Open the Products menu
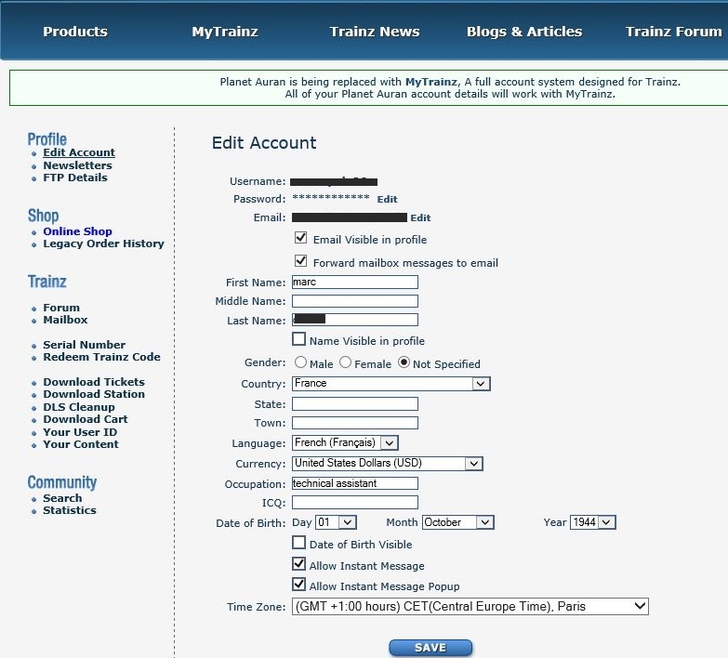 coord(75,31)
